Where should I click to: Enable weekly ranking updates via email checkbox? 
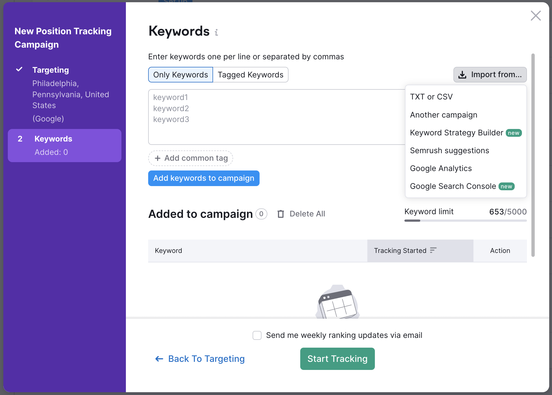coord(257,335)
